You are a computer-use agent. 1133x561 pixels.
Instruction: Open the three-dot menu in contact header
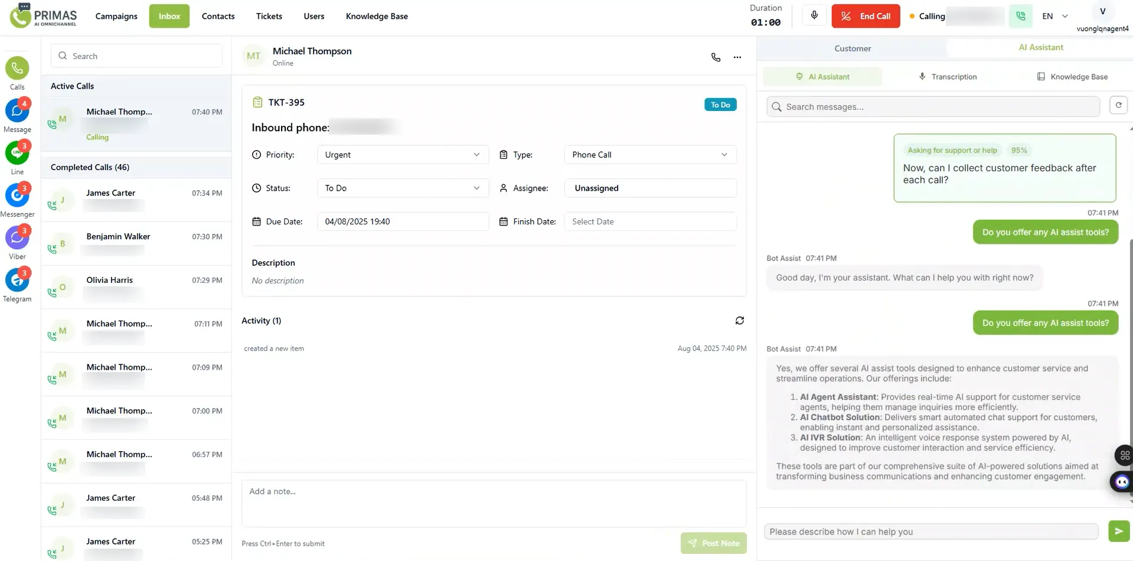point(737,57)
